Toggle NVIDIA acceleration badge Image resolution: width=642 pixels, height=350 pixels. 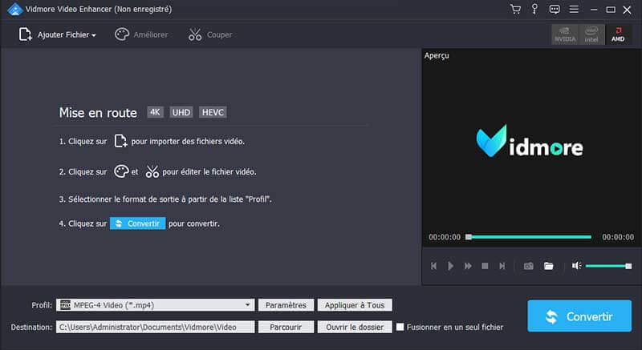565,34
